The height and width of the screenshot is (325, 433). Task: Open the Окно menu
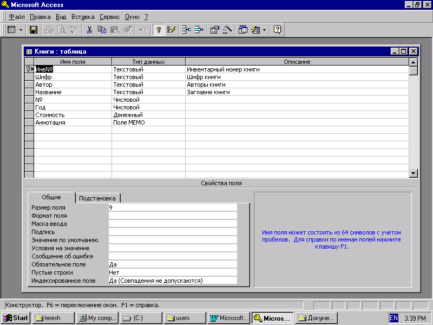coord(132,17)
